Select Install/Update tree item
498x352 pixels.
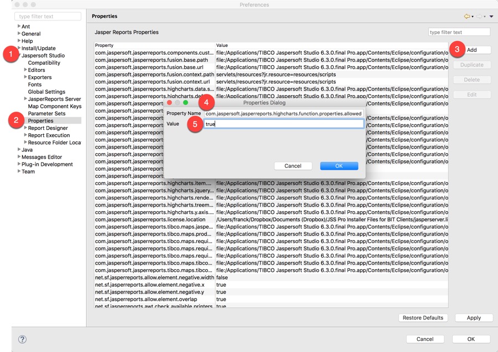pyautogui.click(x=38, y=48)
